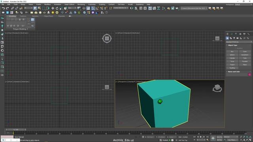This screenshot has width=253, height=142.
Task: Select the Cameras category icon
Action: click(238, 38)
